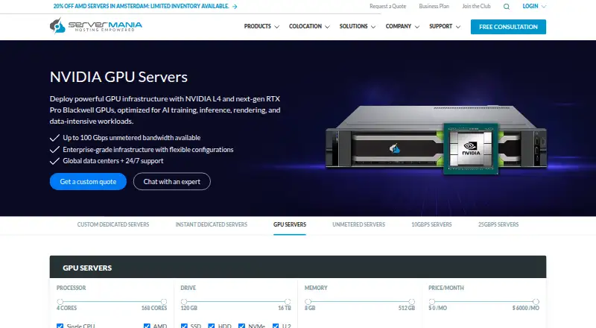Click the $6000/MO price value
596x328 pixels.
coord(526,308)
